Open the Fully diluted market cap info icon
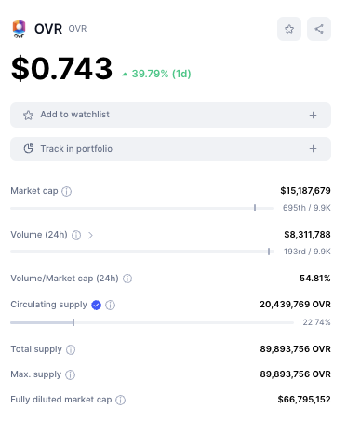Image resolution: width=347 pixels, height=422 pixels. click(x=120, y=400)
